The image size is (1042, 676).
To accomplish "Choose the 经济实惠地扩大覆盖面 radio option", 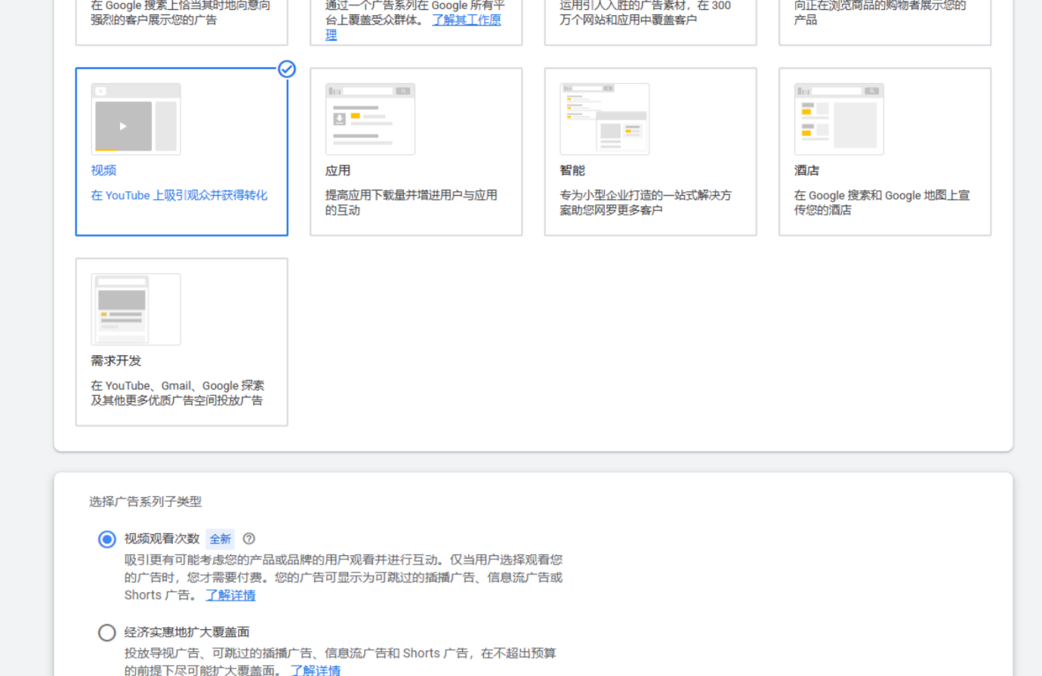I will point(106,633).
